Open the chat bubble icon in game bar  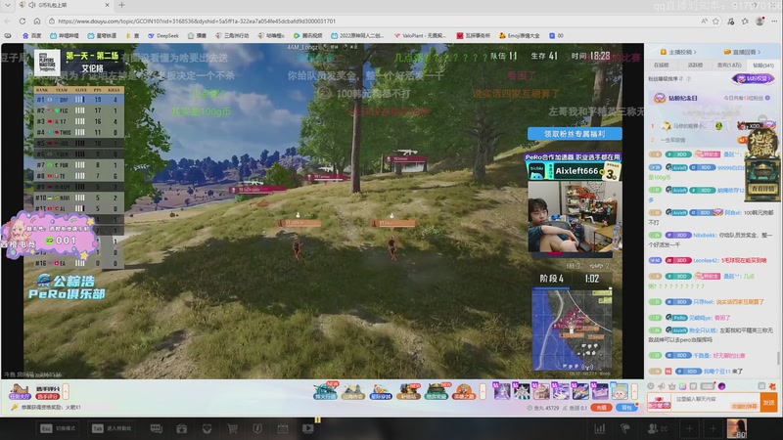coord(157,428)
